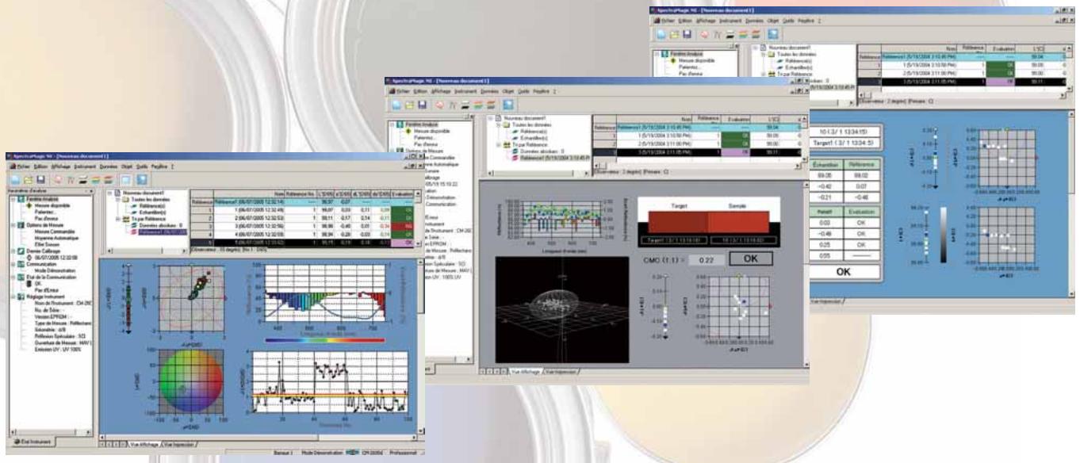Open Affichage menu in 3D-plot window

click(x=439, y=92)
